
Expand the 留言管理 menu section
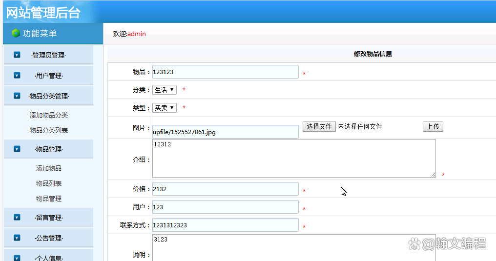click(x=48, y=218)
